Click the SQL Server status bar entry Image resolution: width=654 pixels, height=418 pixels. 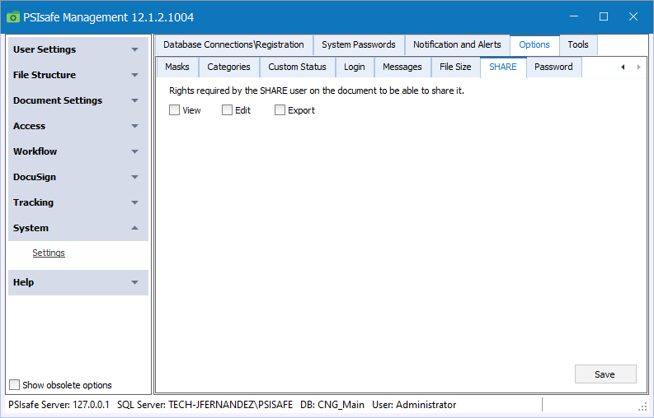(x=205, y=405)
